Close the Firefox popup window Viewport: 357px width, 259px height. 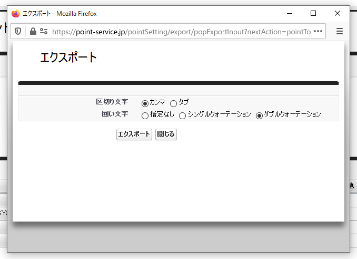coord(338,14)
